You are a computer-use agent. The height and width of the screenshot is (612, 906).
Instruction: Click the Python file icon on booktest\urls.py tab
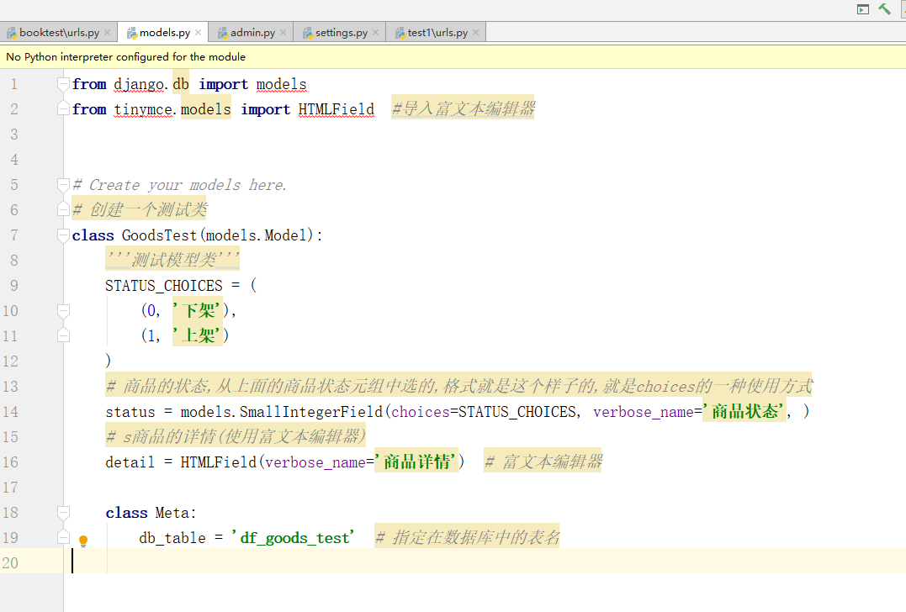[12, 34]
